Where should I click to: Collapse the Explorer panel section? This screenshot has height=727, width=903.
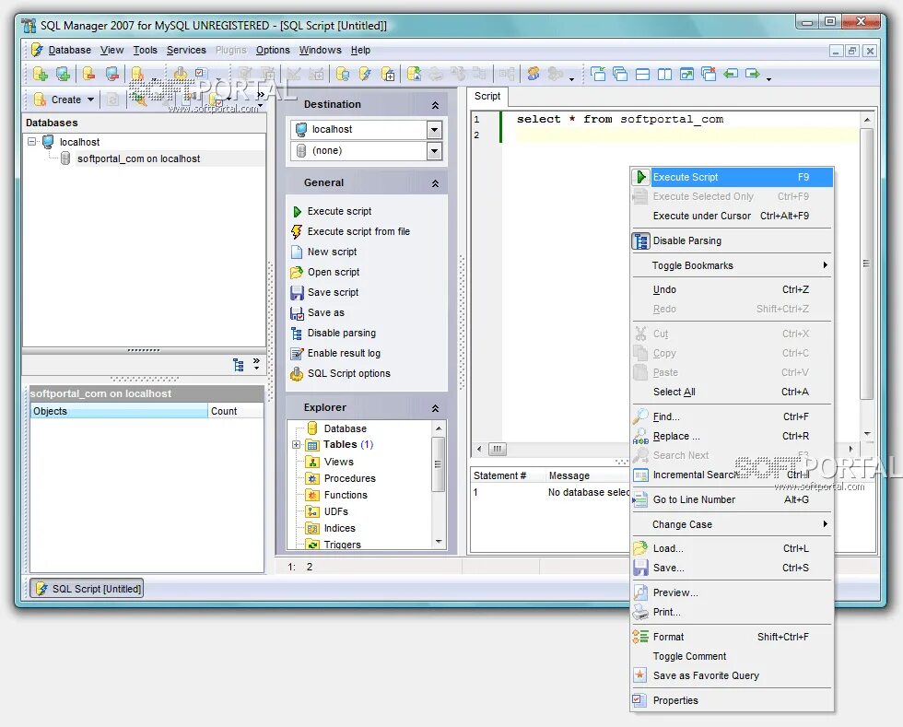[435, 408]
